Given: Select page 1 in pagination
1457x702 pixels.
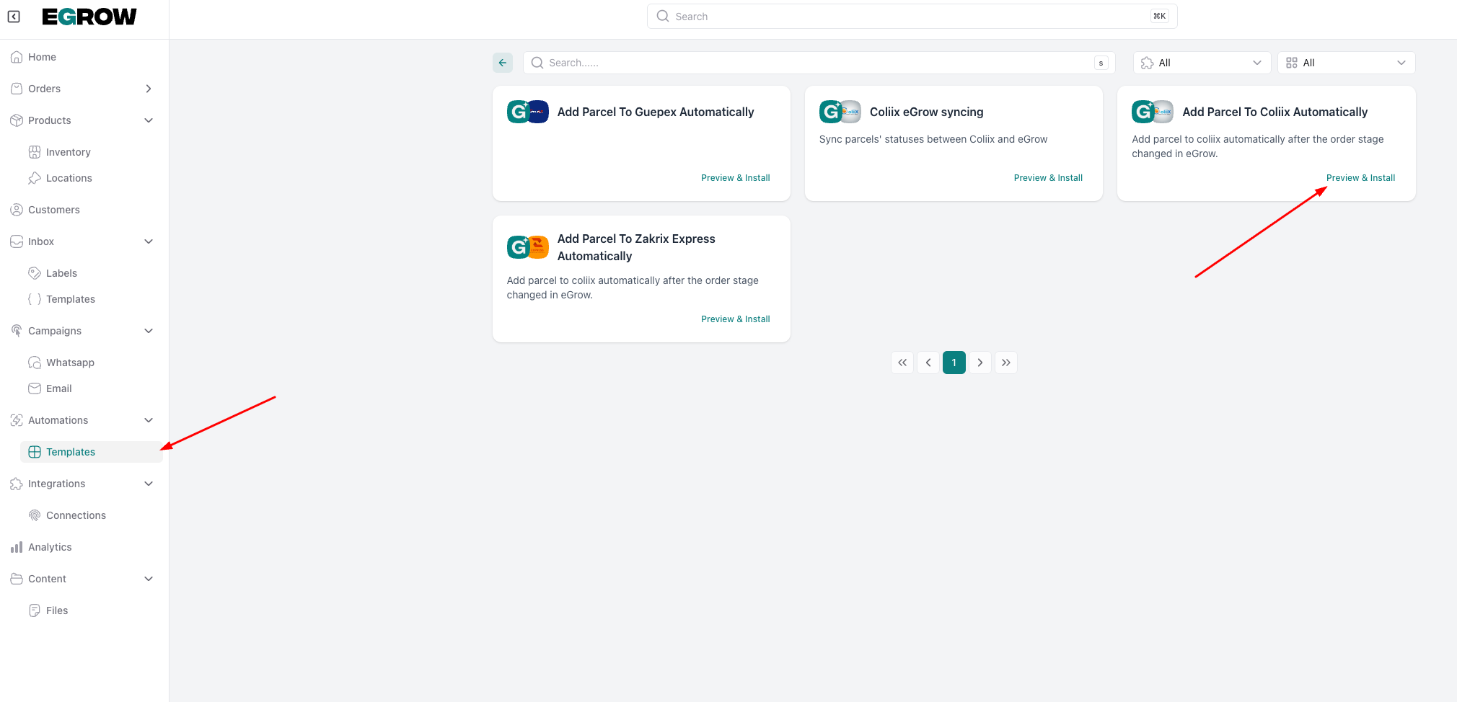Looking at the screenshot, I should pos(954,363).
